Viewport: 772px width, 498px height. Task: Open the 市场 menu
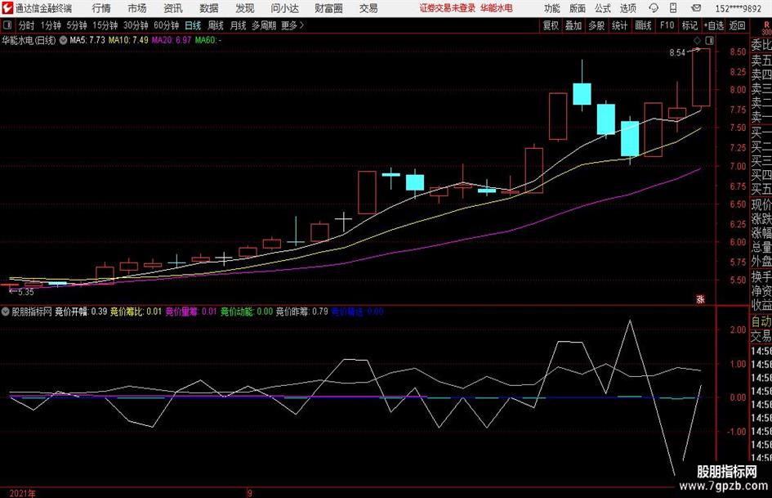click(137, 8)
